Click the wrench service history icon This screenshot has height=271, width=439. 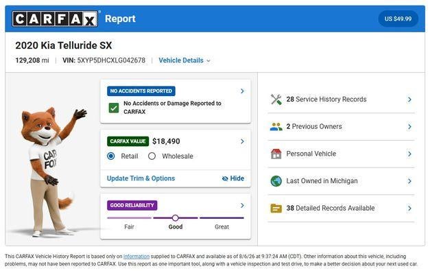(276, 99)
